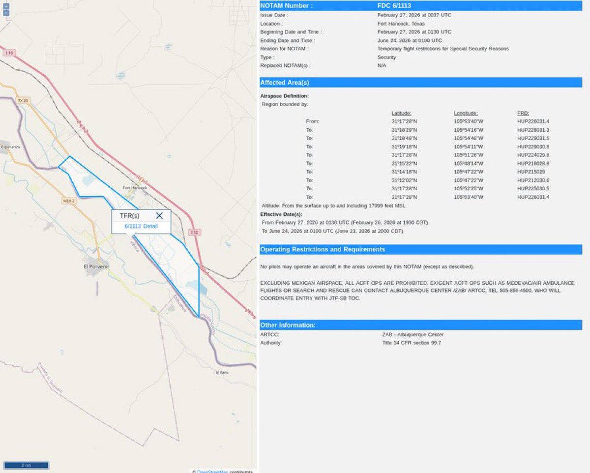Select latitude 31°18'48"N

click(x=404, y=138)
